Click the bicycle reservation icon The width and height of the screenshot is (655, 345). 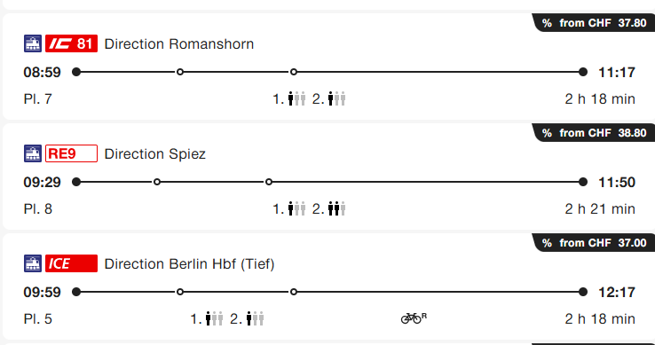414,318
